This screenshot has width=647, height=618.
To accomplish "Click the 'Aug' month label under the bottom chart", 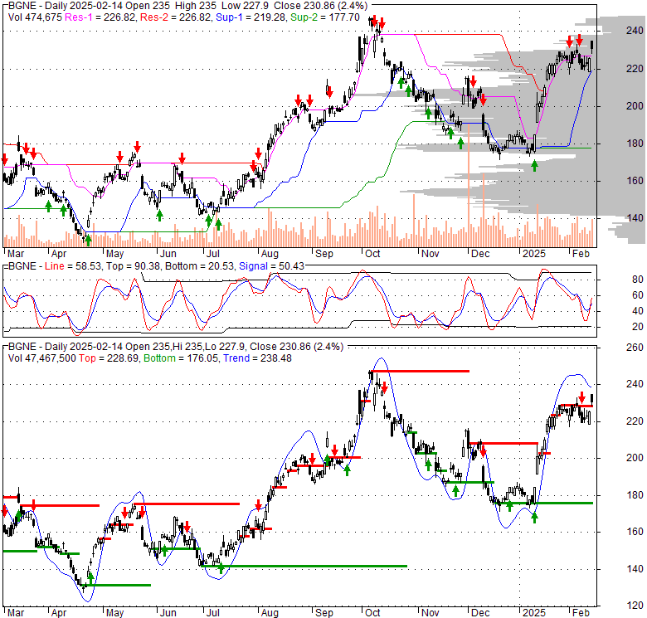I will (270, 613).
